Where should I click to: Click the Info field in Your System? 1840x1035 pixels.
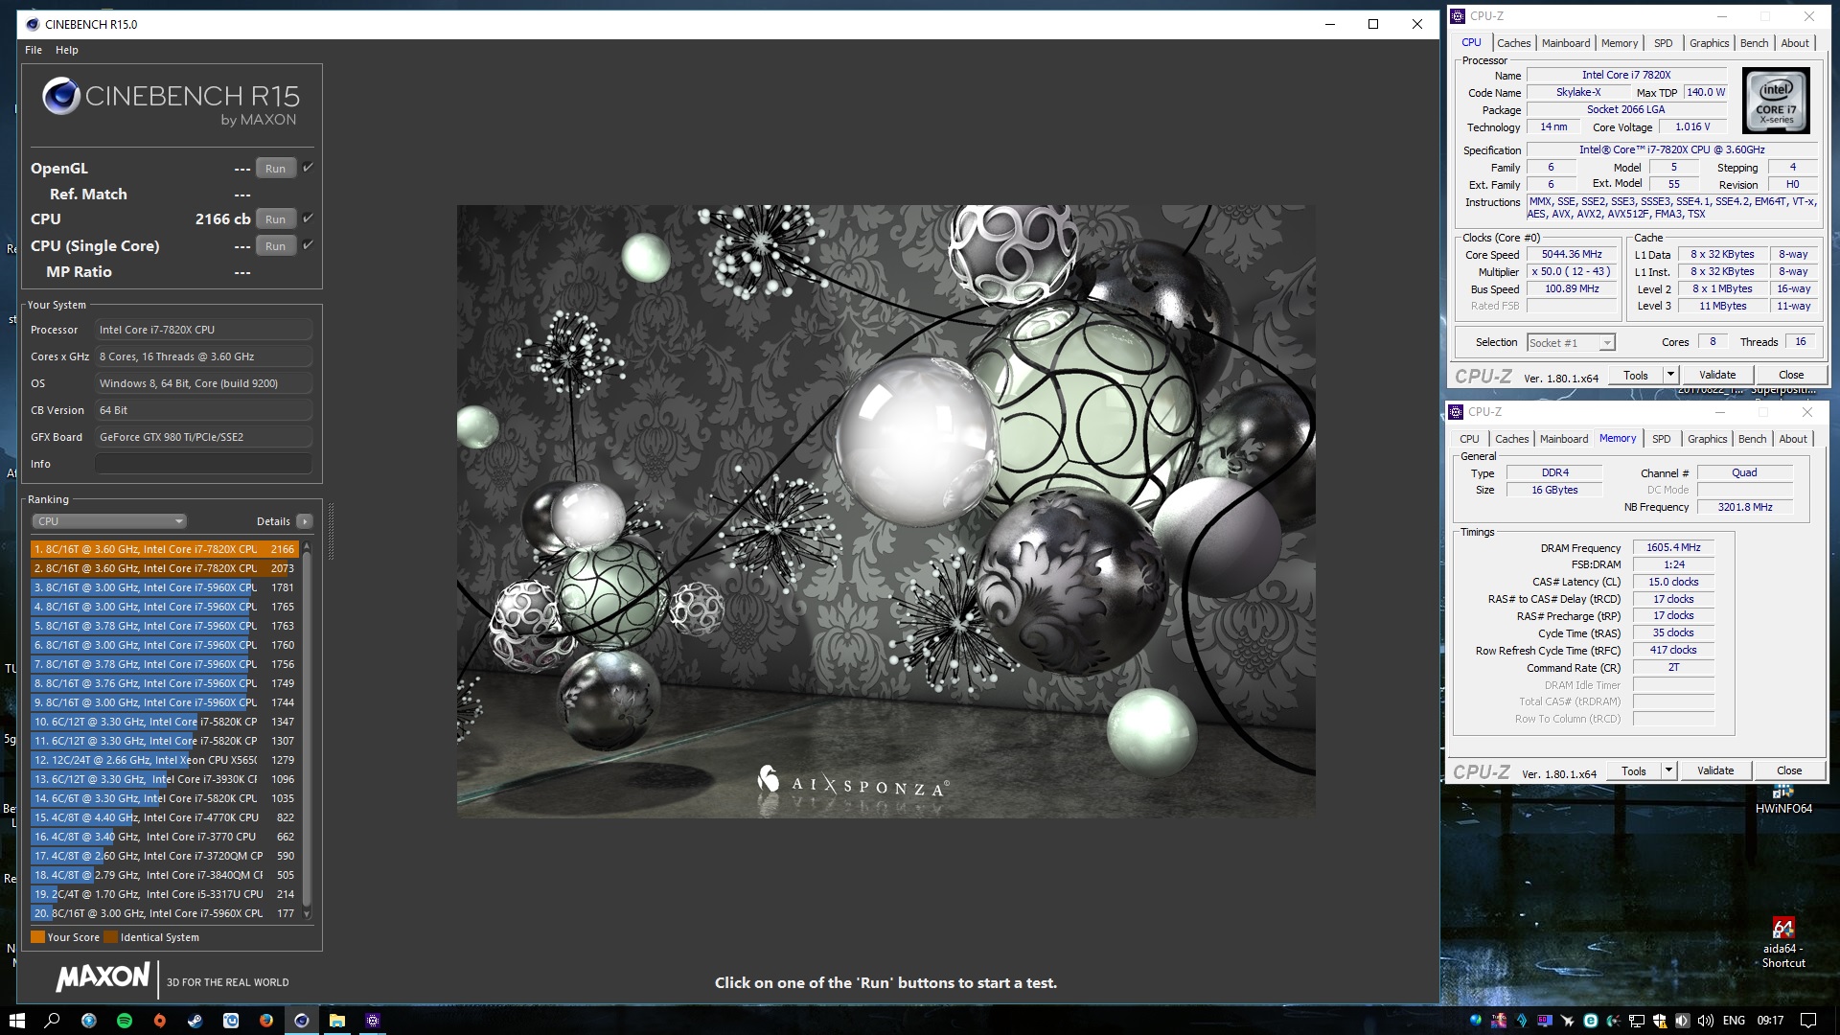coord(203,464)
